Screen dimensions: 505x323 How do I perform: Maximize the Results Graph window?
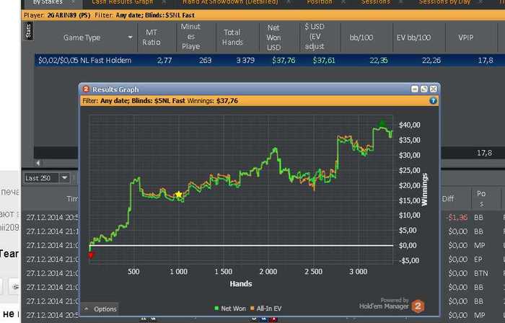[x=424, y=89]
